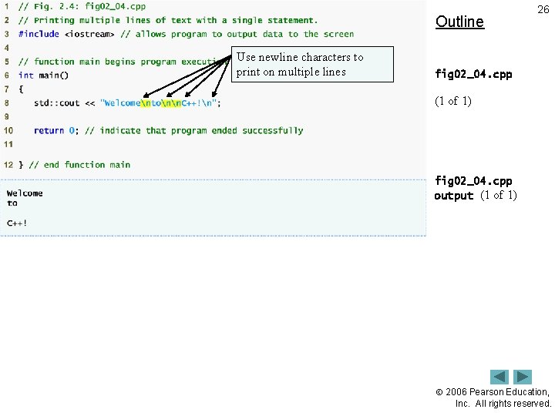
Task: Click 'Welcome' in the program output
Action: 25,193
